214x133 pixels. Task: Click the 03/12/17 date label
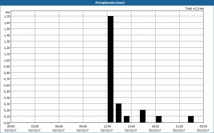(x=203, y=130)
